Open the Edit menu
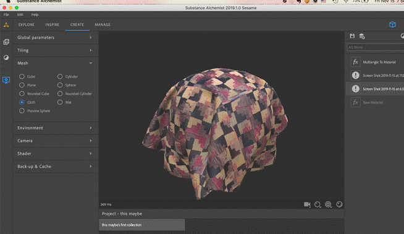This screenshot has width=404, height=234. click(20, 15)
